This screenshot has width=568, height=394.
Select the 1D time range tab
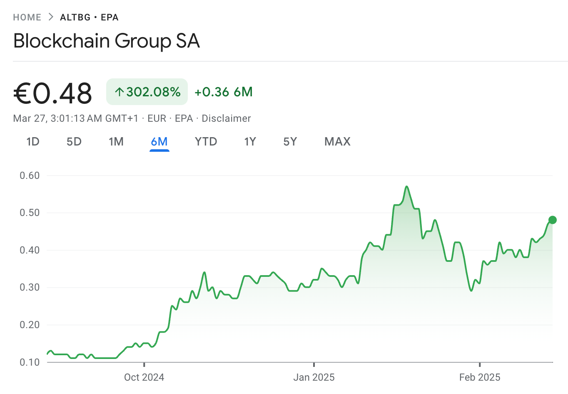point(33,142)
